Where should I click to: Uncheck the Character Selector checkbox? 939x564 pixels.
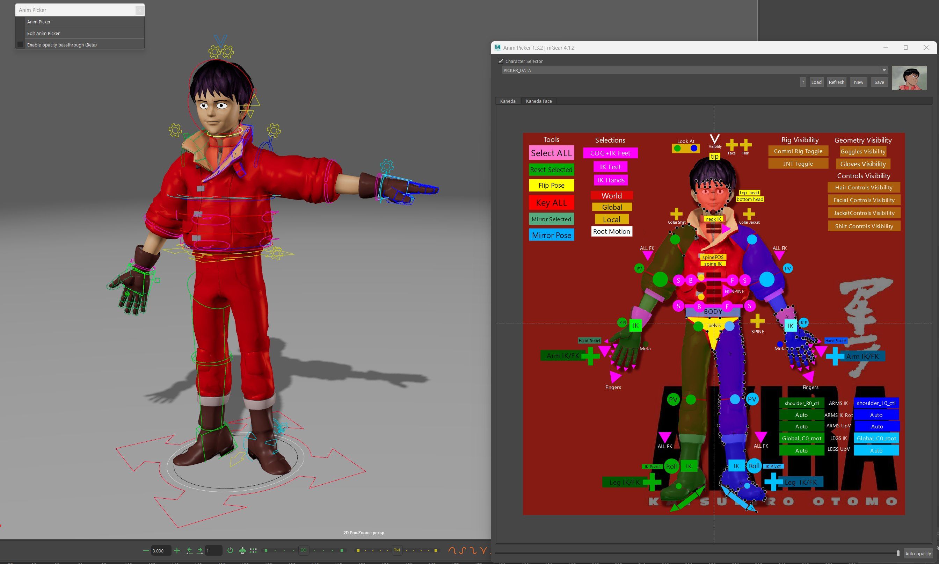501,61
